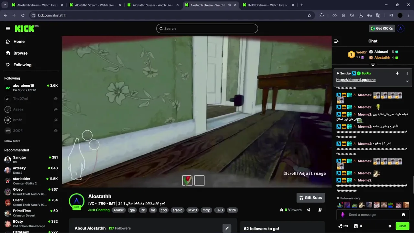Click the Alostathh live avatar

pyautogui.click(x=77, y=201)
